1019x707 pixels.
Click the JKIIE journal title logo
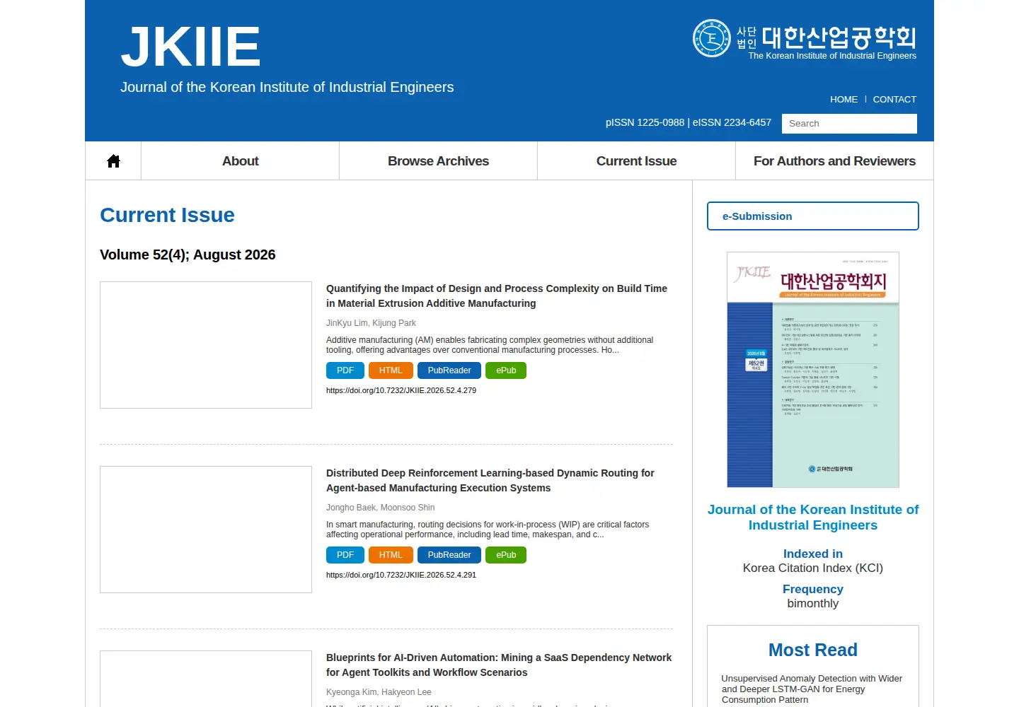pos(190,47)
